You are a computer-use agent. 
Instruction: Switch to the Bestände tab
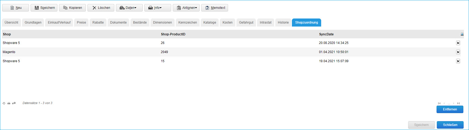tap(140, 23)
